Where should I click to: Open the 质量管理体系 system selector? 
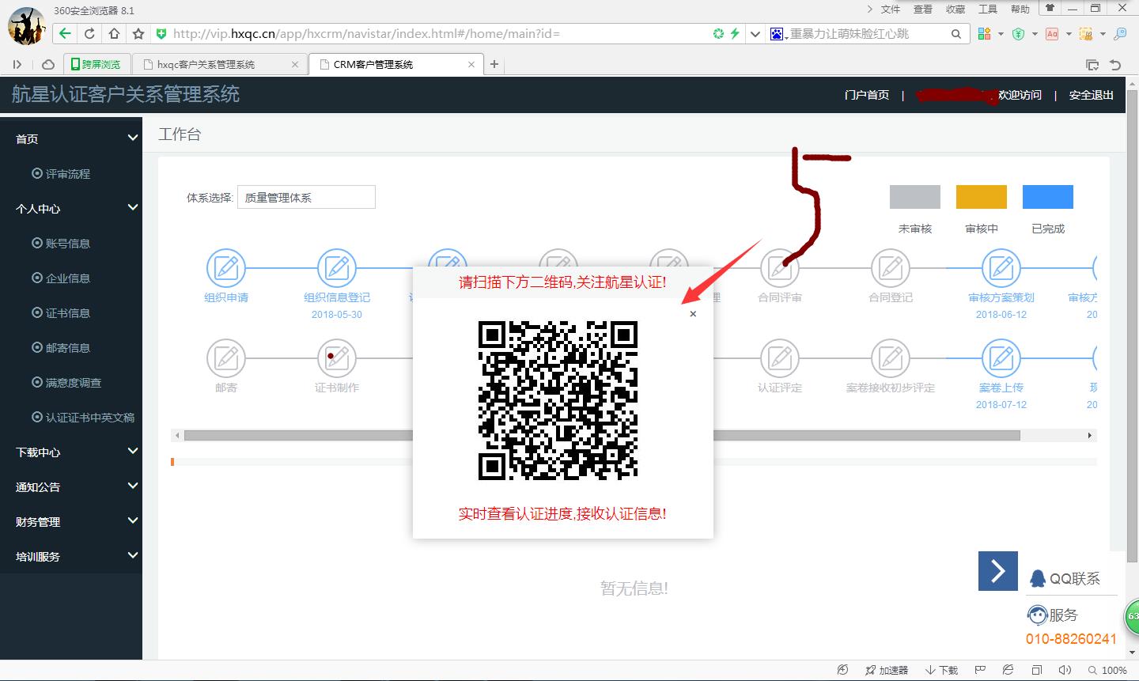pyautogui.click(x=306, y=198)
